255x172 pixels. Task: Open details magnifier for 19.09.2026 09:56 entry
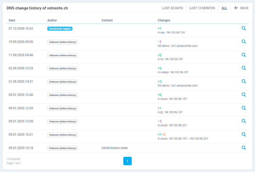coord(244,42)
